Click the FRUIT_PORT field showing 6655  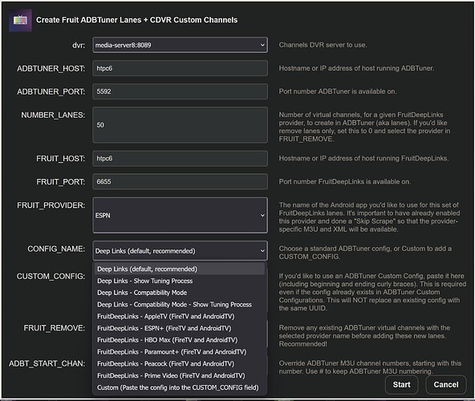180,182
